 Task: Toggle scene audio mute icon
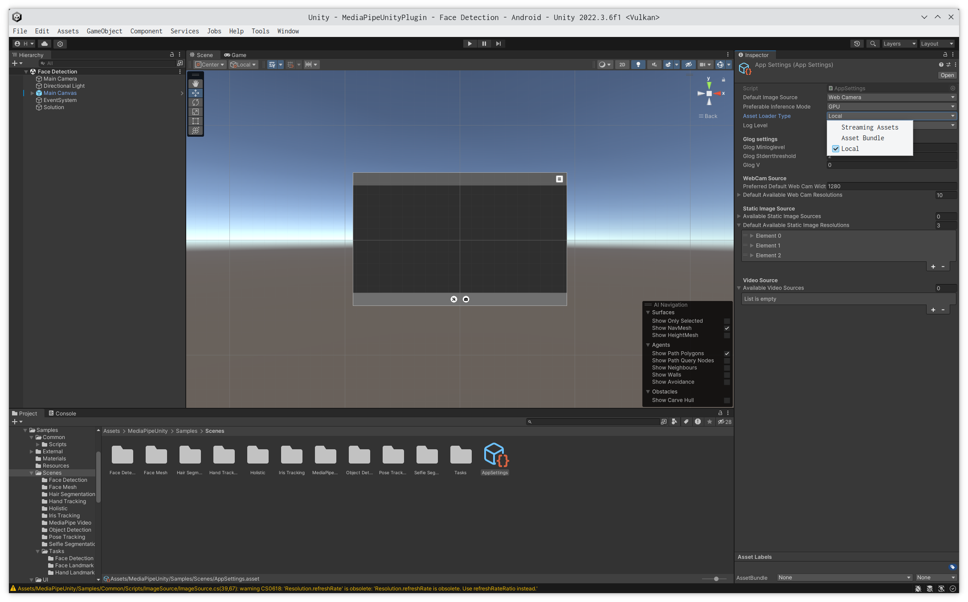point(654,65)
